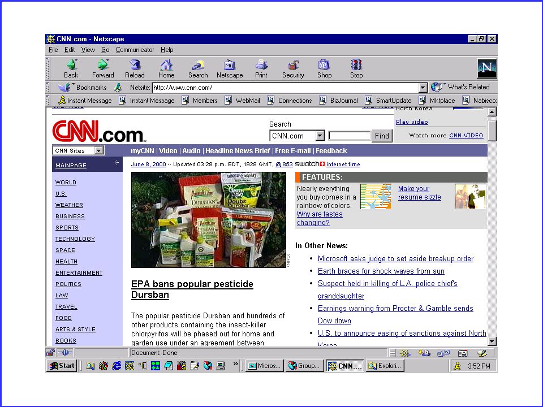
Task: Switch to the Micros... taskbar window
Action: click(265, 366)
